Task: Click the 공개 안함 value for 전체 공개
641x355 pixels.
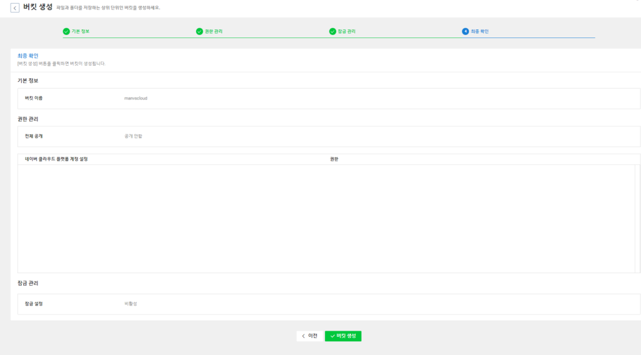Action: click(133, 136)
